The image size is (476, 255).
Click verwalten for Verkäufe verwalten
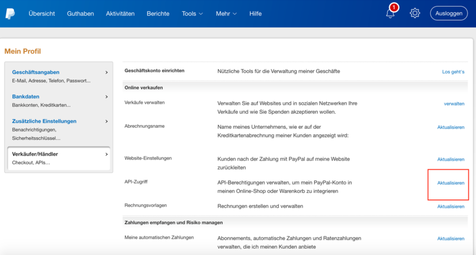pos(454,104)
